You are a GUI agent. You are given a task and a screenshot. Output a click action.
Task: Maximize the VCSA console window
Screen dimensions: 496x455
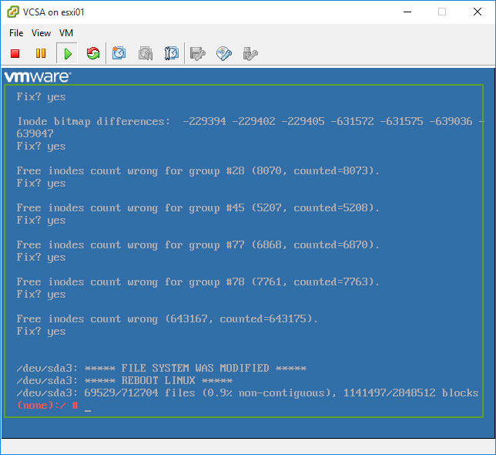click(x=442, y=12)
